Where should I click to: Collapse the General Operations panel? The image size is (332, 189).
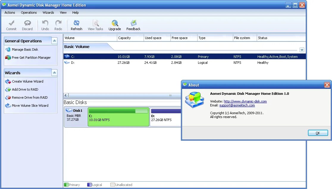54,41
